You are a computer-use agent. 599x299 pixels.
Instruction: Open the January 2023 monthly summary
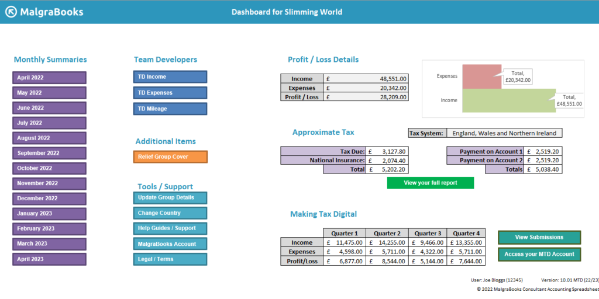49,214
